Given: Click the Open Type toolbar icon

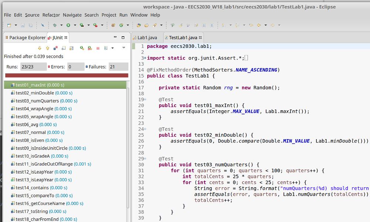Looking at the screenshot, I should point(139,25).
